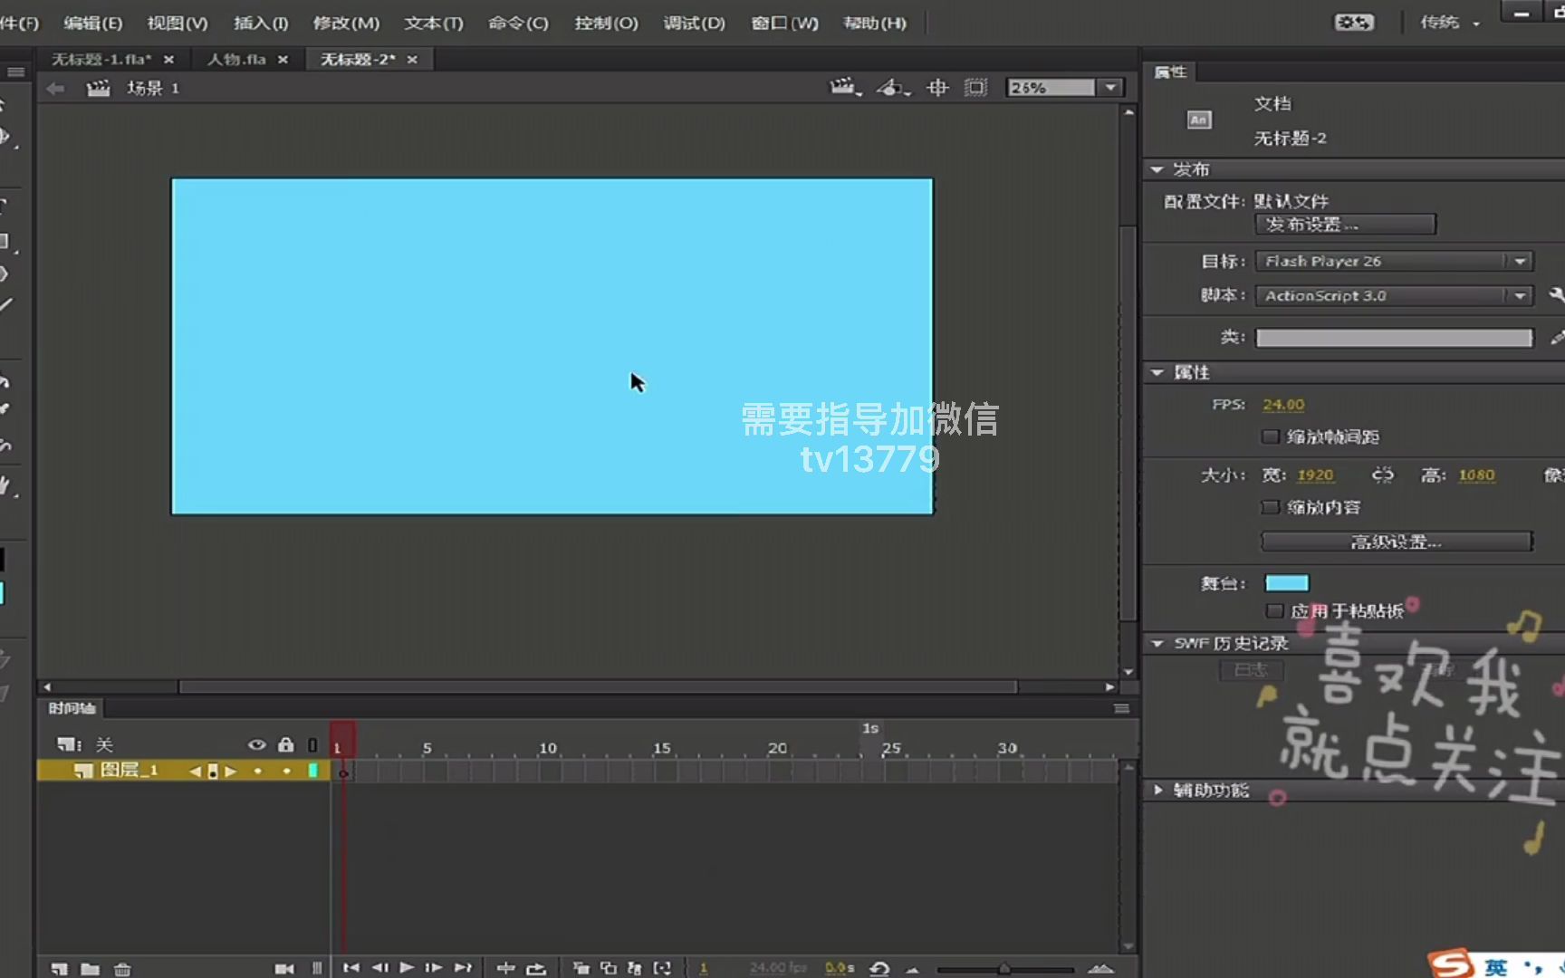Viewport: 1565px width, 978px height.
Task: Create a new layer in the timeline
Action: pyautogui.click(x=60, y=967)
